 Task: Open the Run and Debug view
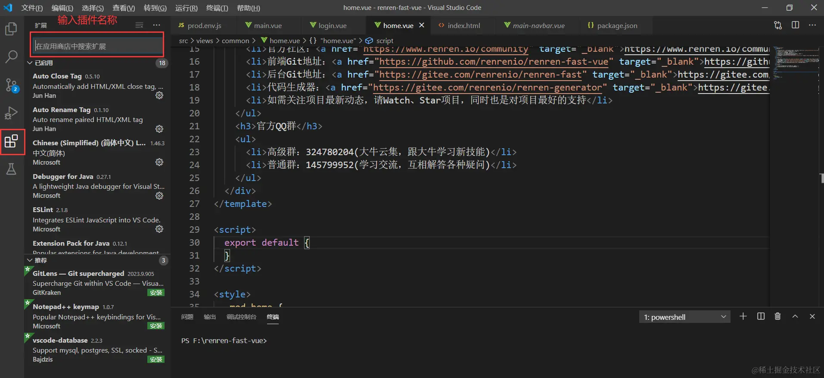point(11,113)
